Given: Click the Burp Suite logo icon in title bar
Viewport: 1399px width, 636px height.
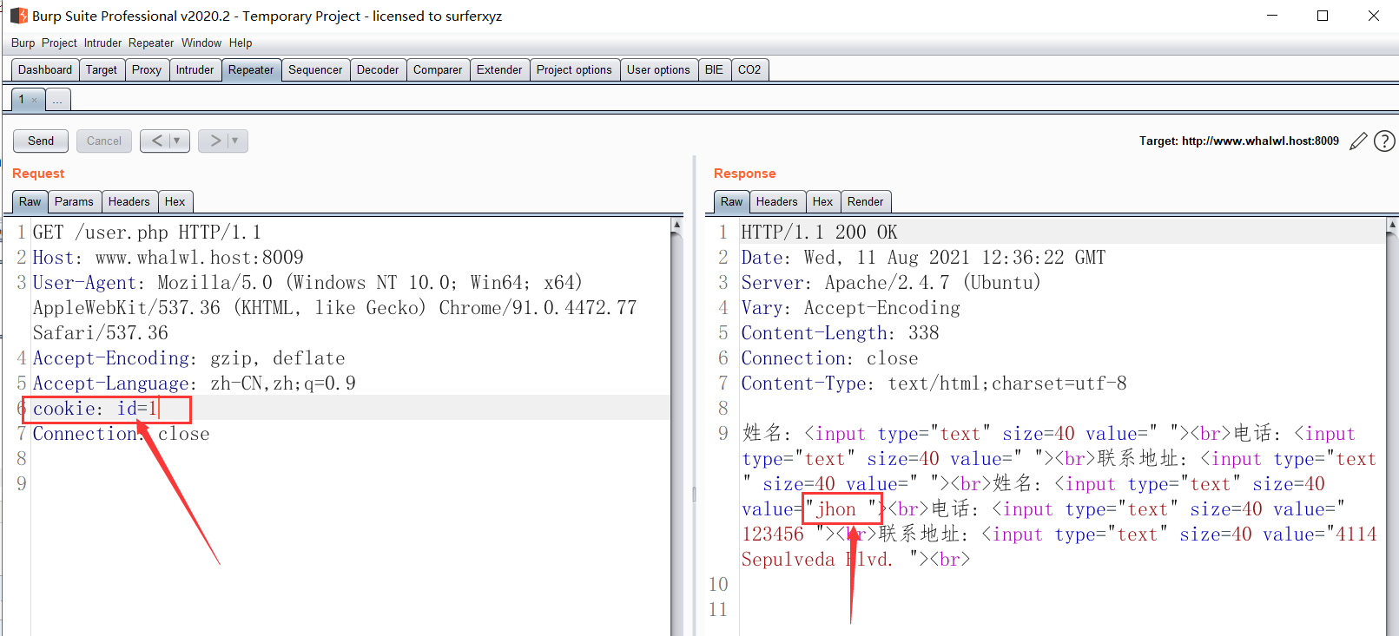Looking at the screenshot, I should click(x=19, y=16).
